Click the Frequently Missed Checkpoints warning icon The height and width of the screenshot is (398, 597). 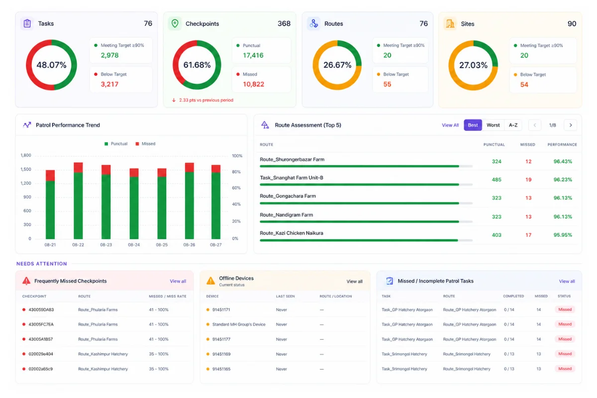click(26, 281)
